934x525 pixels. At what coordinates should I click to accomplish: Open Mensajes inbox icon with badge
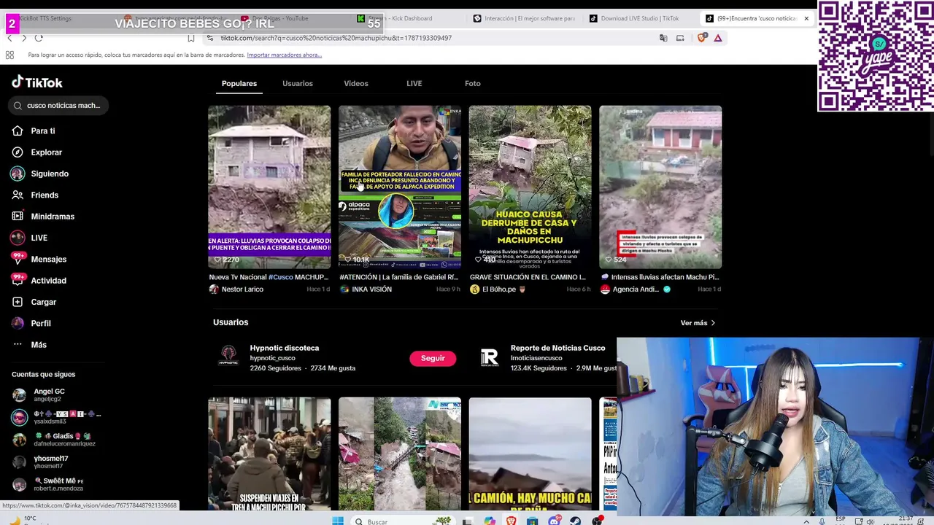pos(18,259)
